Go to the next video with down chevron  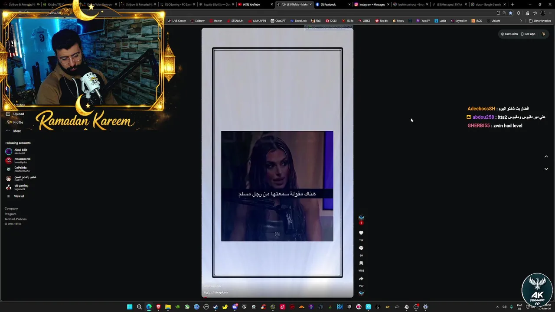546,169
